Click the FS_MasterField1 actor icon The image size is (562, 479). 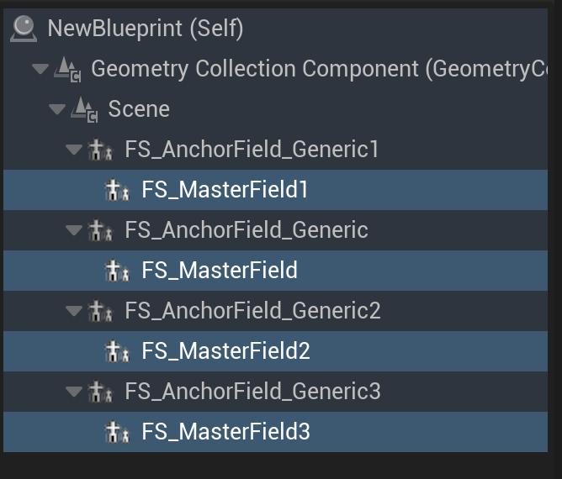point(117,190)
